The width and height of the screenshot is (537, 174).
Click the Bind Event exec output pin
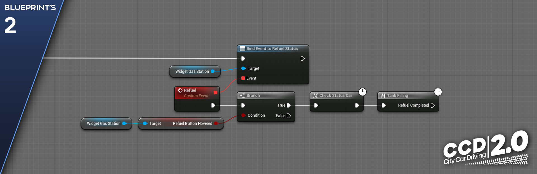tap(303, 58)
